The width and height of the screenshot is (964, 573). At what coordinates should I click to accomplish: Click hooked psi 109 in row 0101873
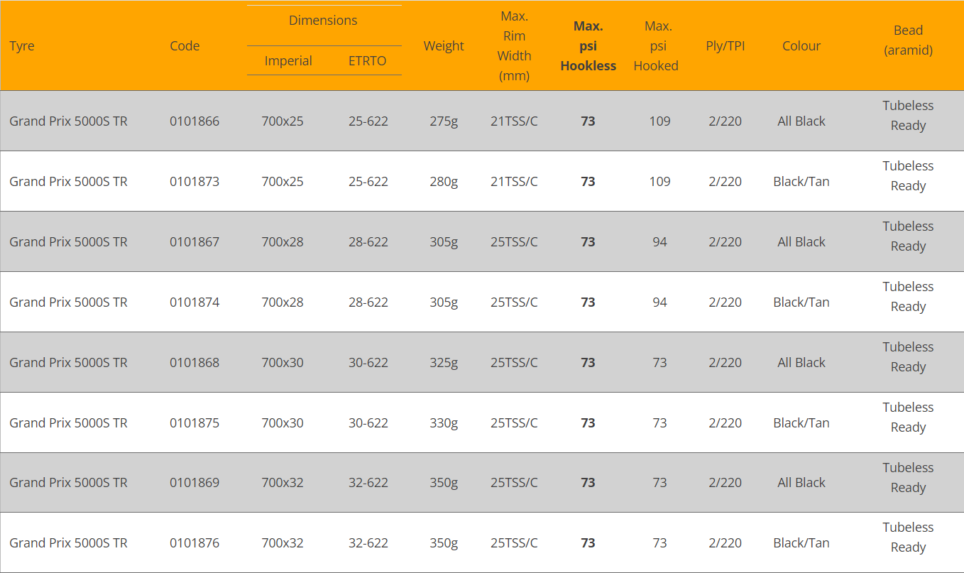[660, 182]
